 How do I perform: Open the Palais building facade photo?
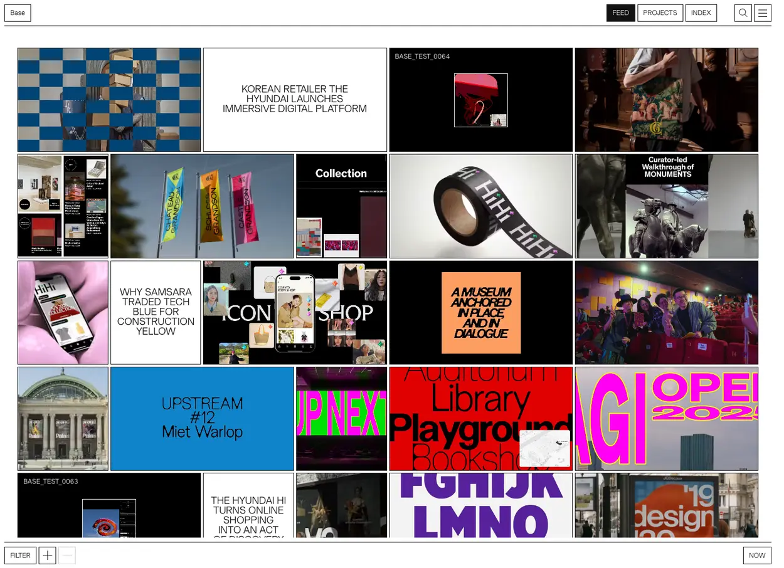pos(63,419)
